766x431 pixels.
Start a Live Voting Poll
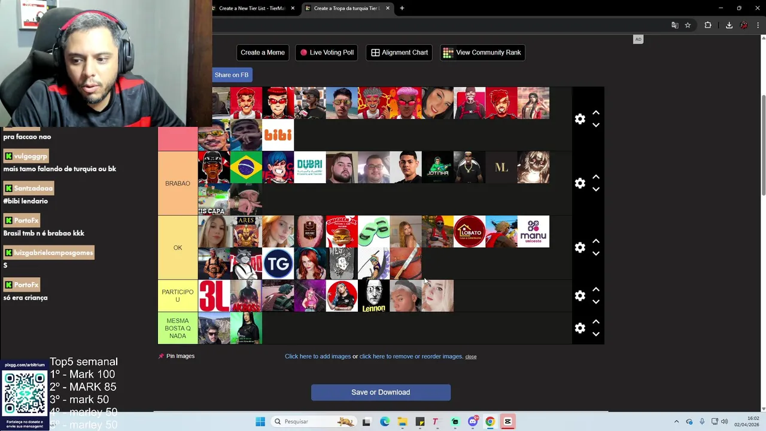pyautogui.click(x=327, y=53)
